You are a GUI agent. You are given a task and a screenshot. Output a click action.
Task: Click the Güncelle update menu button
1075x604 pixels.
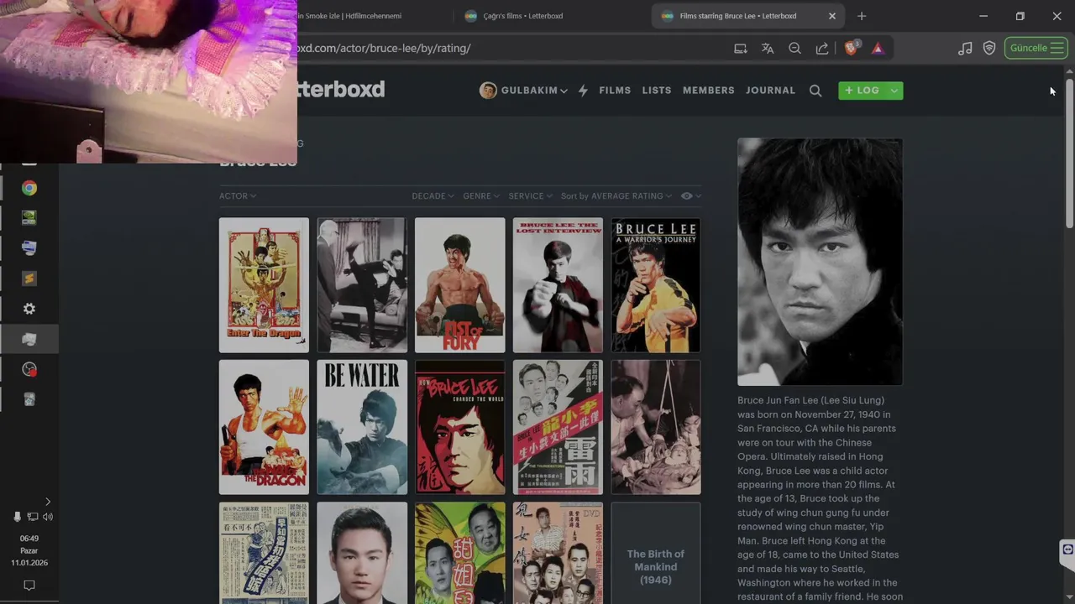click(1036, 48)
